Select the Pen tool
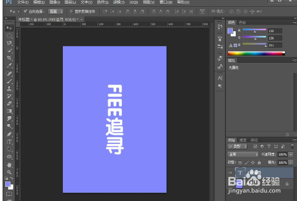 (9, 134)
